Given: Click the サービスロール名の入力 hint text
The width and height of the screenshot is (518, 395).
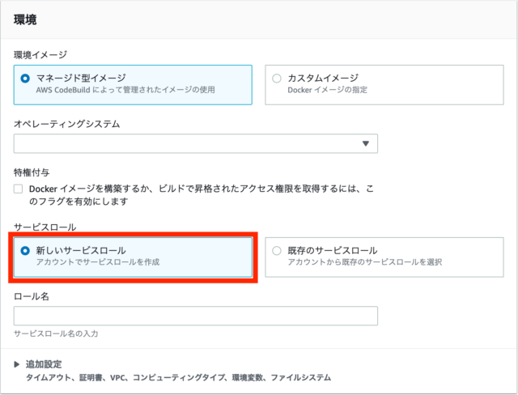Looking at the screenshot, I should (56, 333).
